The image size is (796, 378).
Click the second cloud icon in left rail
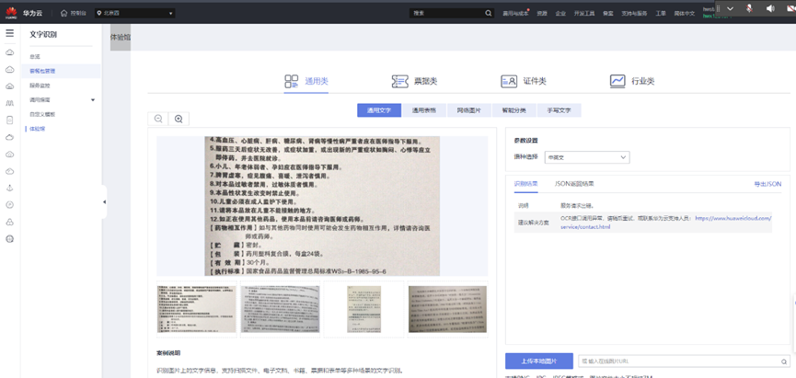tap(9, 70)
